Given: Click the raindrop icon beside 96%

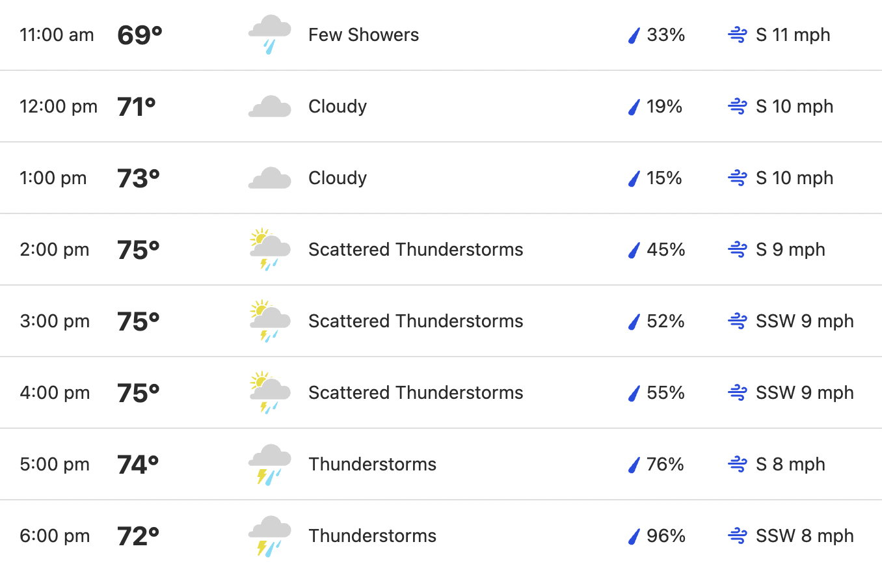Looking at the screenshot, I should 634,536.
